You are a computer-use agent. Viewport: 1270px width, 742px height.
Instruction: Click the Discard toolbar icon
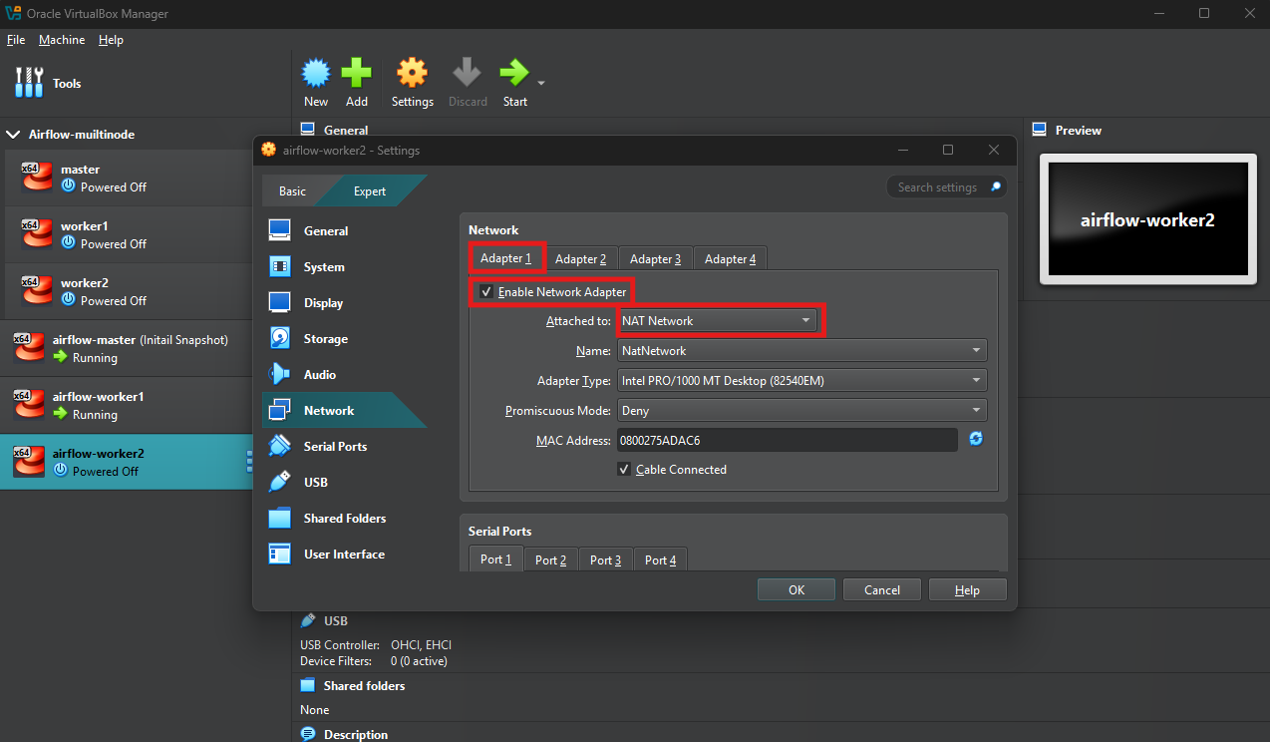tap(468, 74)
